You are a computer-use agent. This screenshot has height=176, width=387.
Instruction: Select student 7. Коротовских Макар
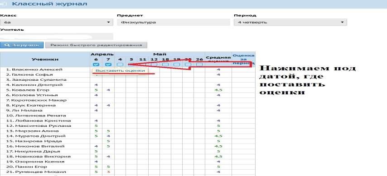tap(36, 100)
